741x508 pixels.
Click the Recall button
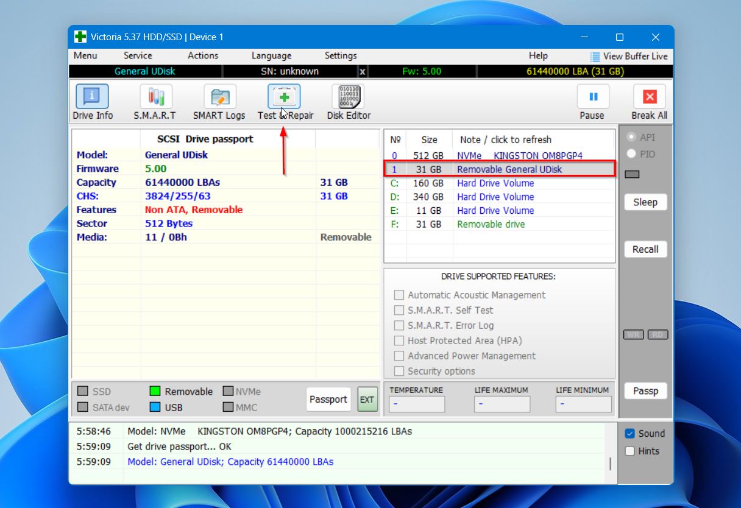tap(645, 249)
